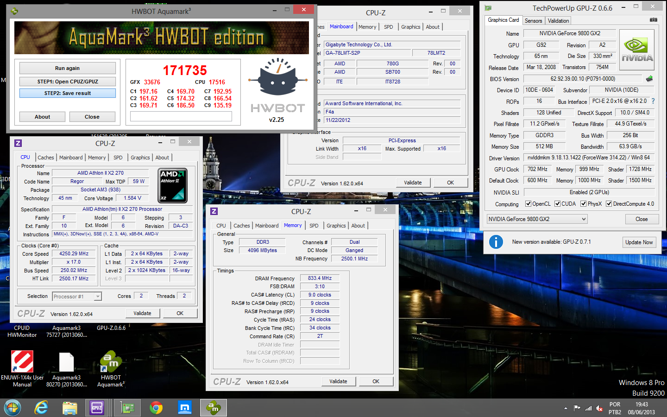Toggle the DirectCompute 4.0 checkbox
The height and width of the screenshot is (417, 667).
[609, 204]
